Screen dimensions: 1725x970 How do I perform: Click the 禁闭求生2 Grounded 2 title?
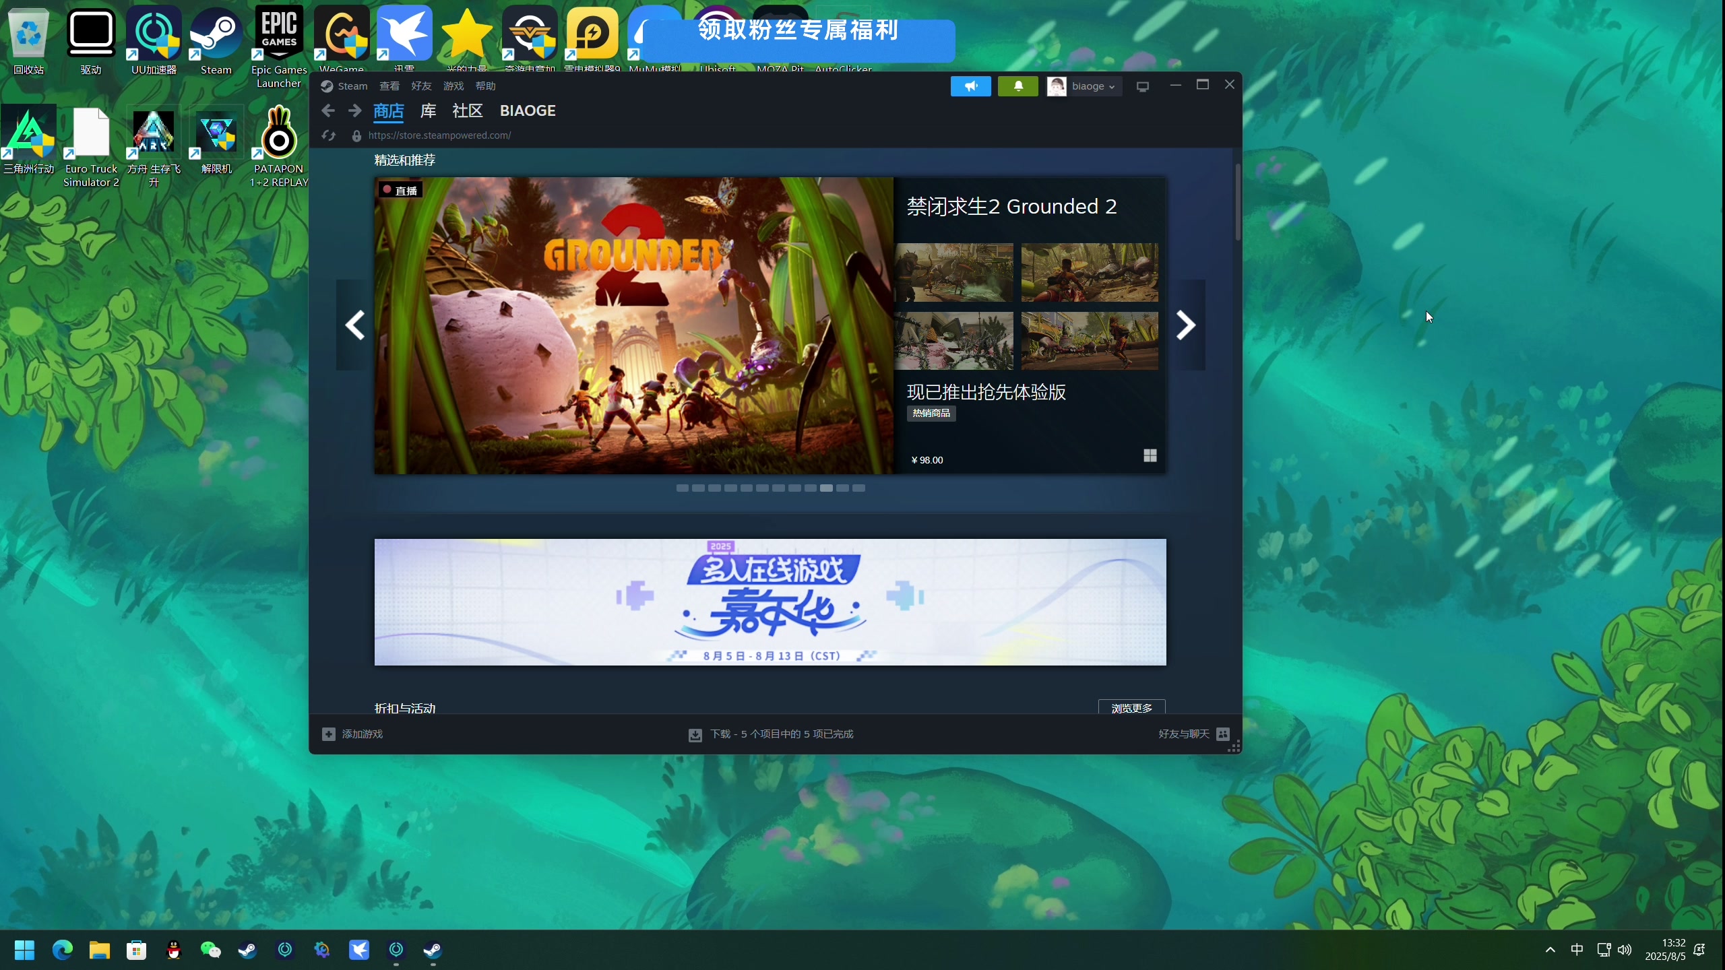[1011, 206]
